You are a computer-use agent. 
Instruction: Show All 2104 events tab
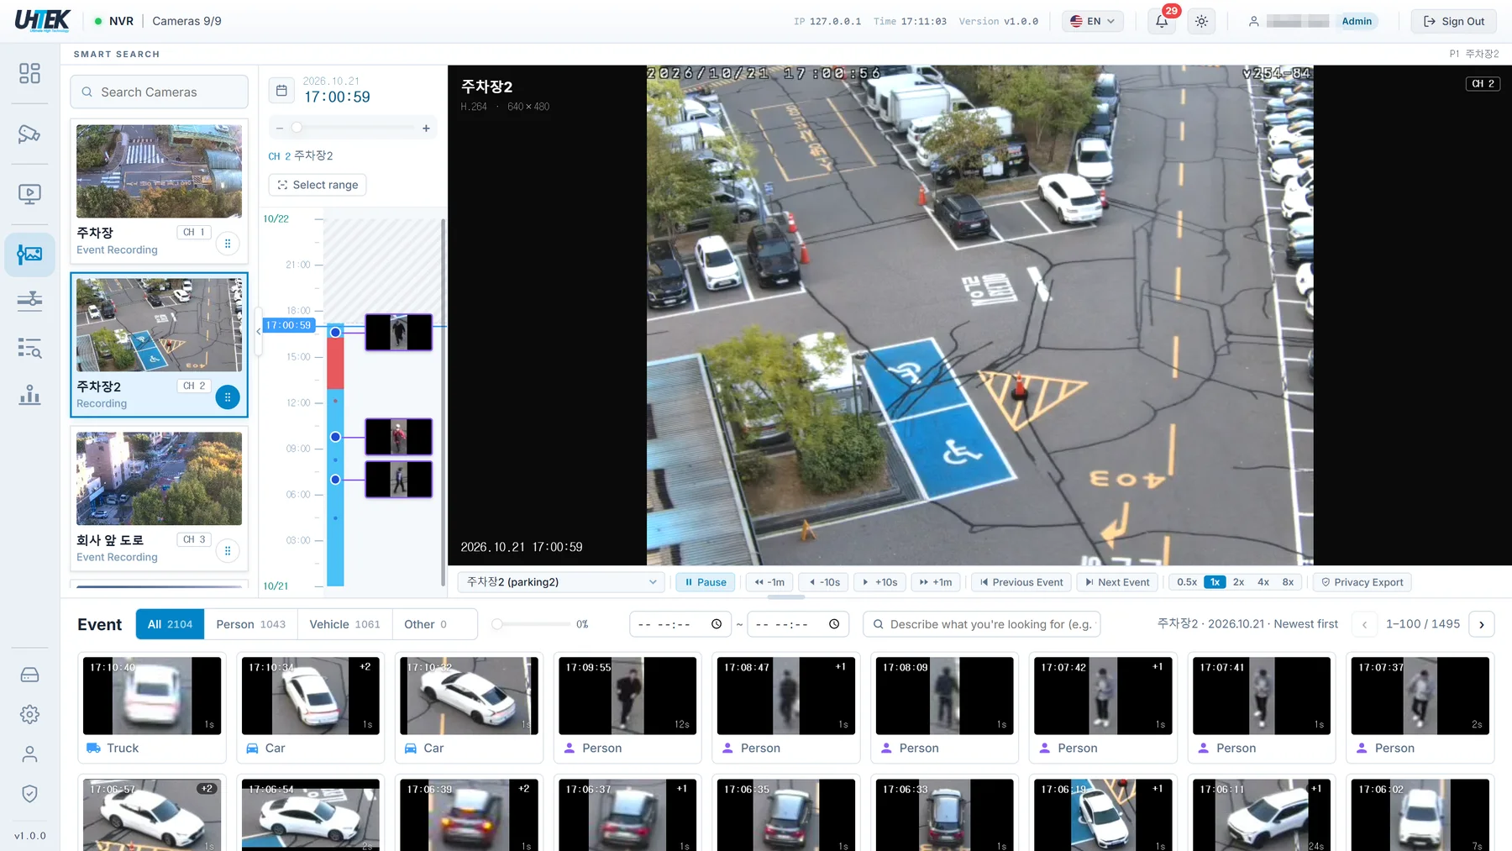coord(170,624)
